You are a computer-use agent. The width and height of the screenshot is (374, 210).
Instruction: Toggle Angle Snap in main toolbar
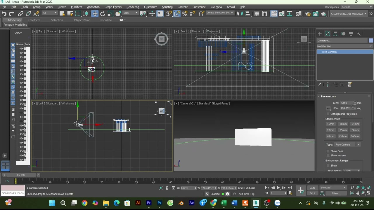(x=177, y=14)
